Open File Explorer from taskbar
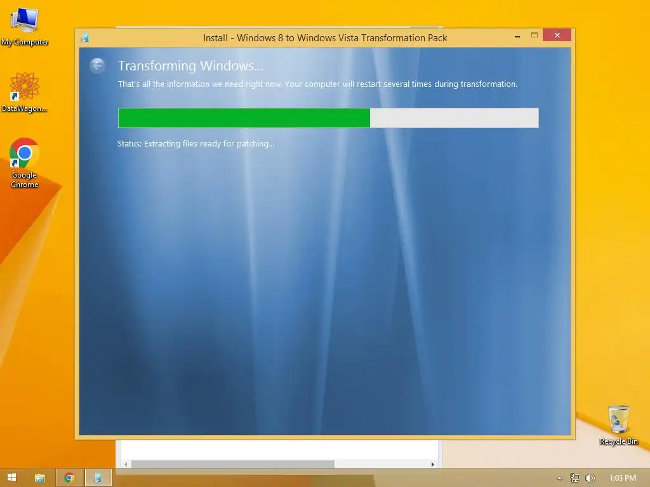Screen dimensions: 650x487 click(40, 478)
